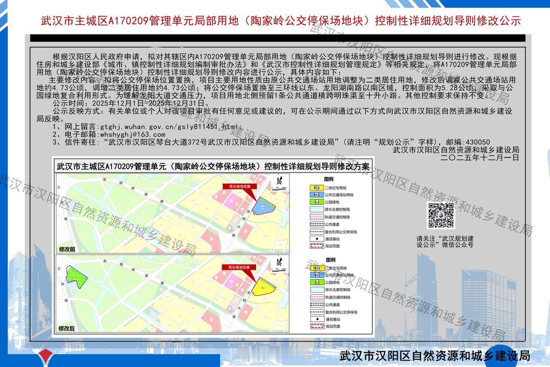Click the 通信基站 base station legend icon
550x367 pixels.
pyautogui.click(x=317, y=238)
